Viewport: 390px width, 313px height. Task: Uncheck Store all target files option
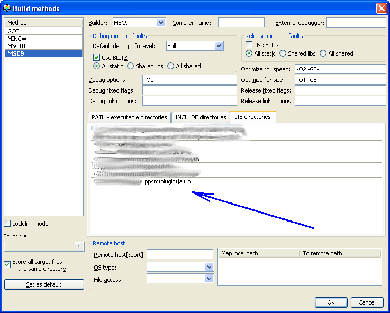(x=7, y=264)
